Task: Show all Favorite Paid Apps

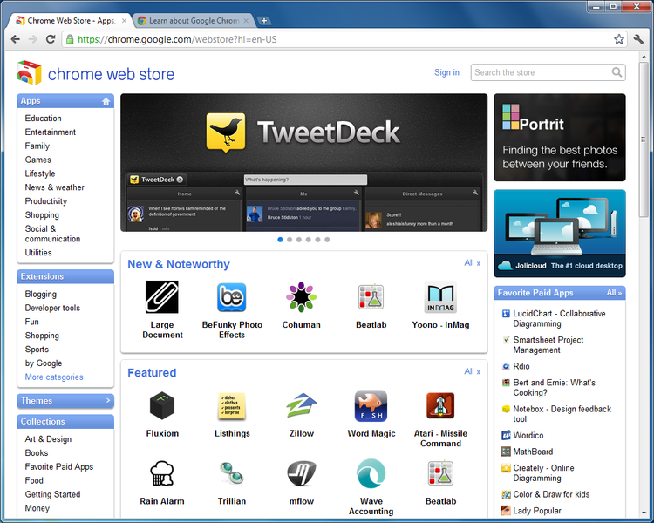Action: pyautogui.click(x=614, y=293)
